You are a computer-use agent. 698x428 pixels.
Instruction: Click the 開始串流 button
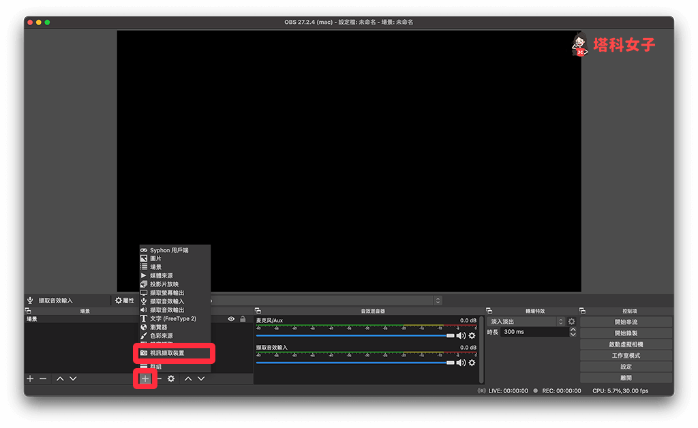pyautogui.click(x=626, y=322)
